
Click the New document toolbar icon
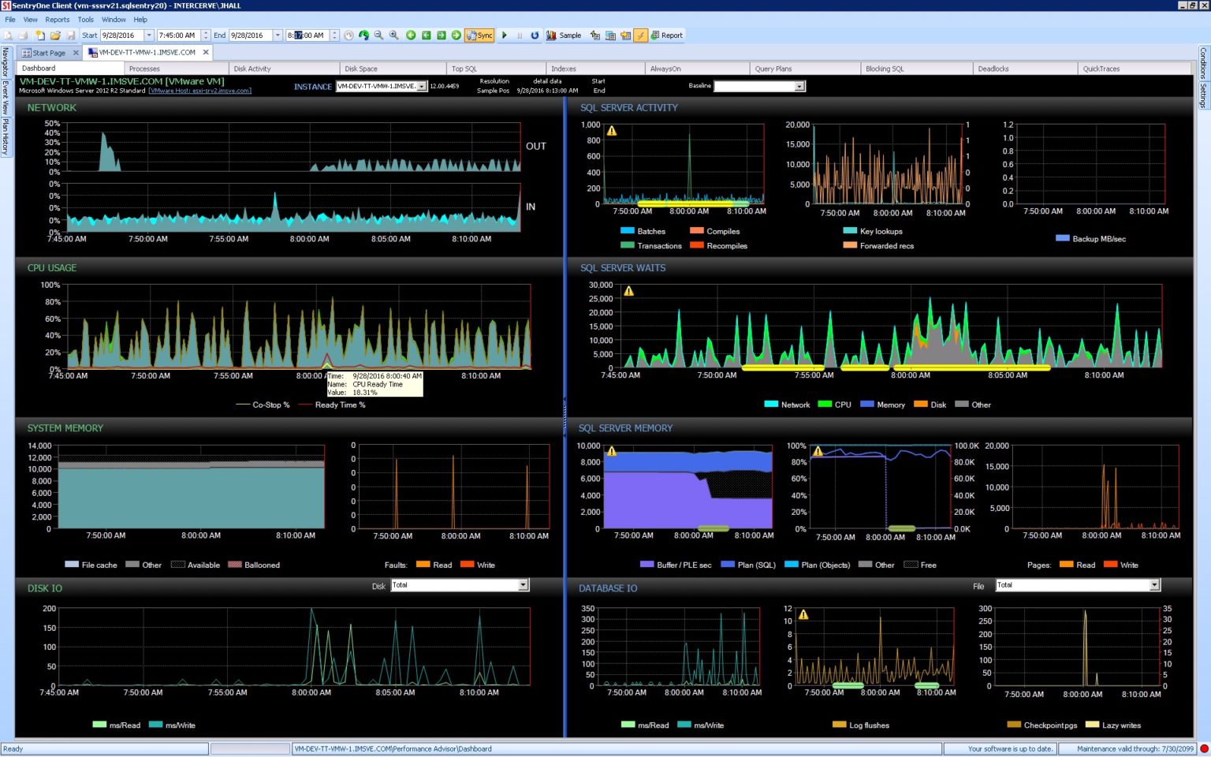coord(39,35)
